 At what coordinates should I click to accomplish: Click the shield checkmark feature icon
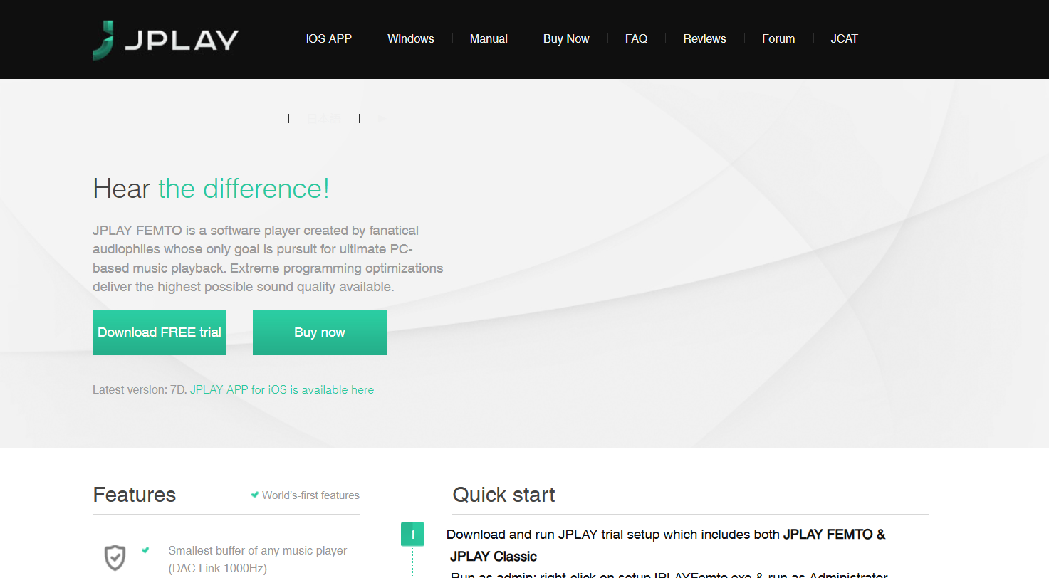(115, 558)
